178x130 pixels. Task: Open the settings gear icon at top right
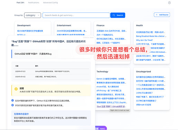pos(169,3)
